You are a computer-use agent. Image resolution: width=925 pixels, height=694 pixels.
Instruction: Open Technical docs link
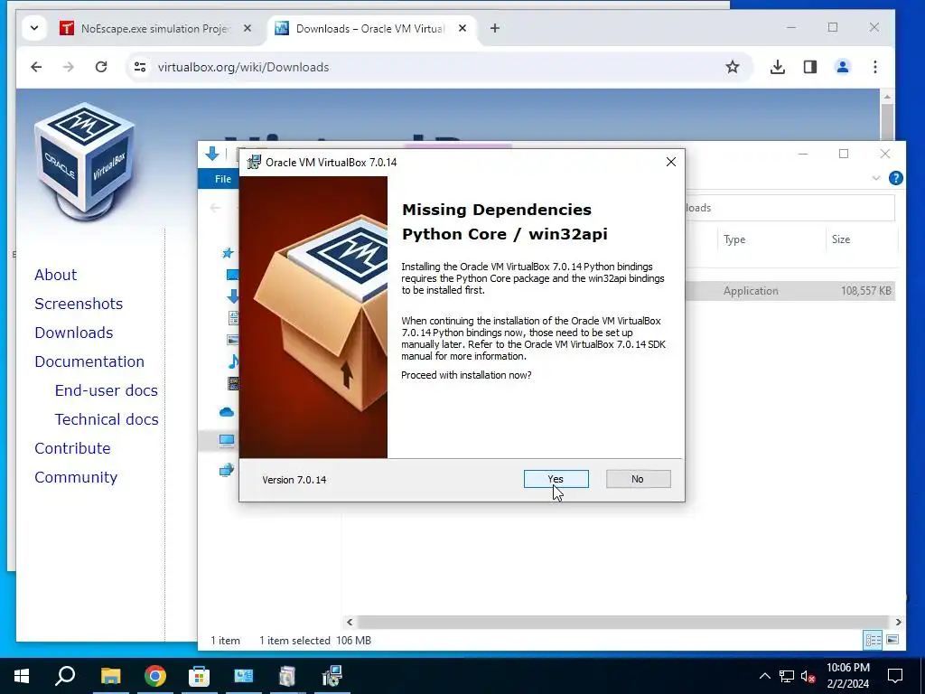coord(107,419)
